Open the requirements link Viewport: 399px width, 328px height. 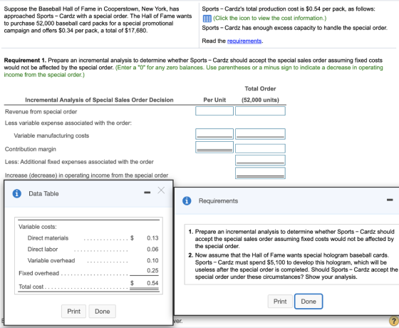[244, 41]
